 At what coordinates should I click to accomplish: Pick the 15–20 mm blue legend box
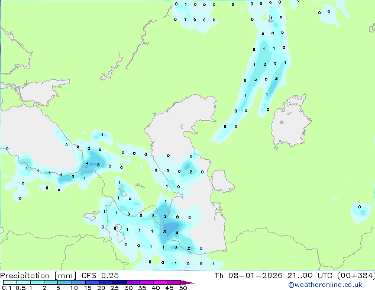pos(92,282)
